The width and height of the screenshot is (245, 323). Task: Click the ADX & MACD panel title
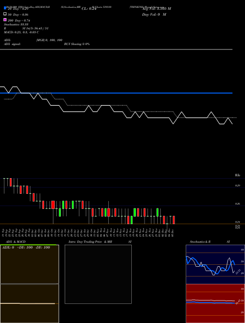point(16,242)
